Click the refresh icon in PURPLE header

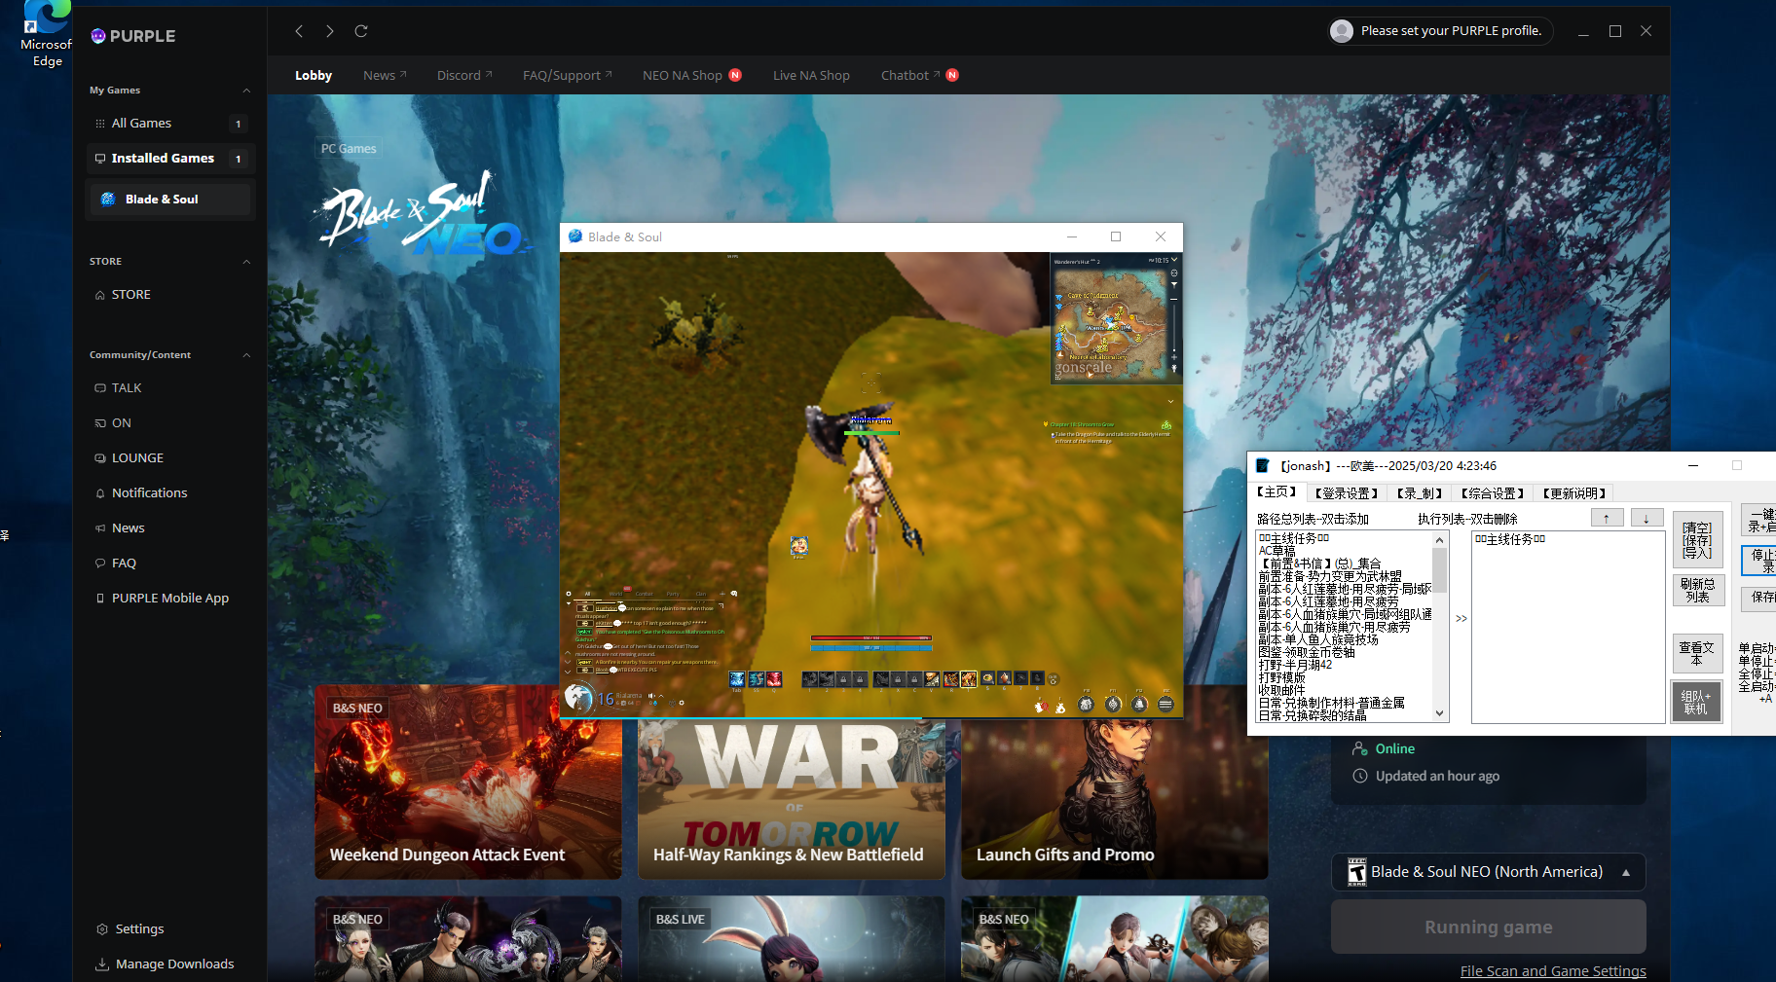click(361, 31)
